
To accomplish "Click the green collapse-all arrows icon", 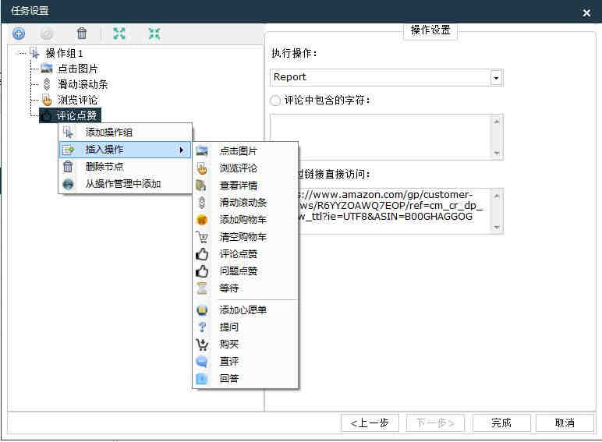I will (154, 34).
